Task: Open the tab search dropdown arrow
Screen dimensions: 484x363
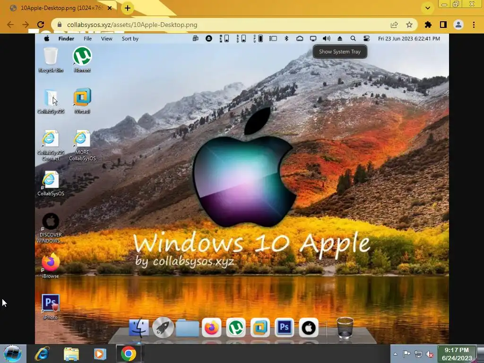Action: (428, 8)
